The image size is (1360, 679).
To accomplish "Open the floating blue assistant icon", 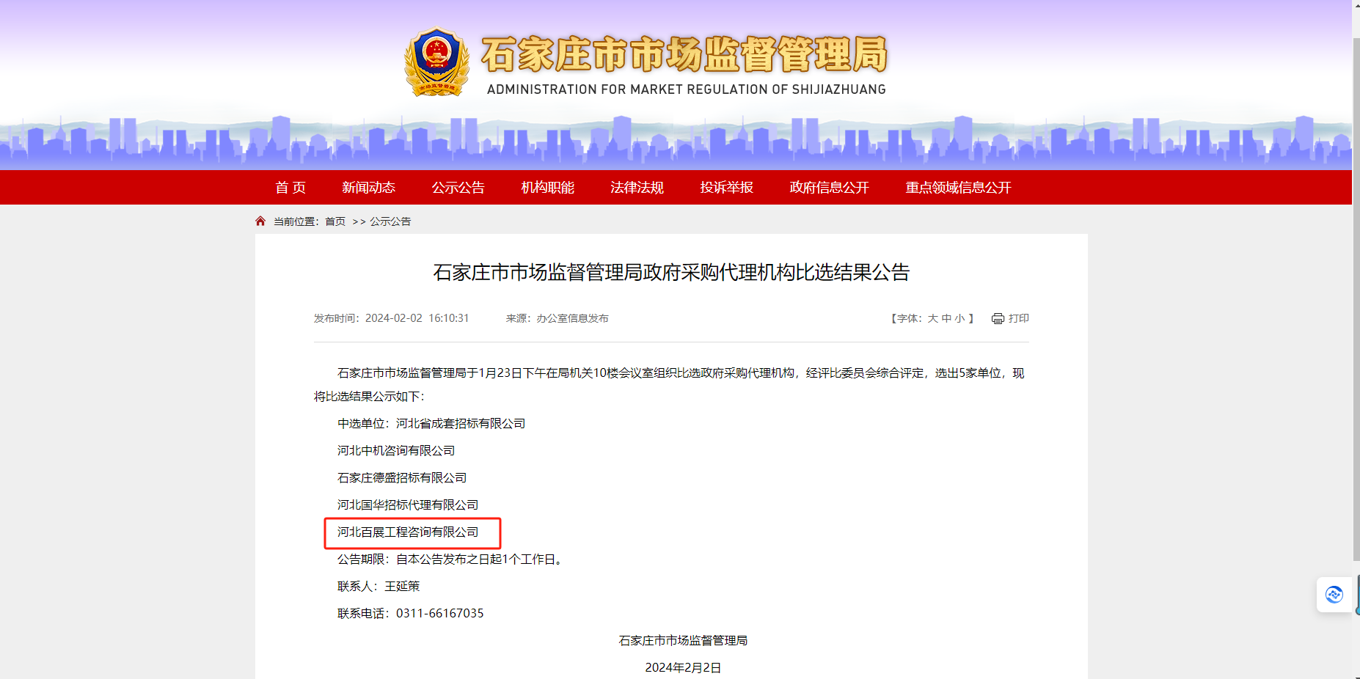I will tap(1334, 594).
